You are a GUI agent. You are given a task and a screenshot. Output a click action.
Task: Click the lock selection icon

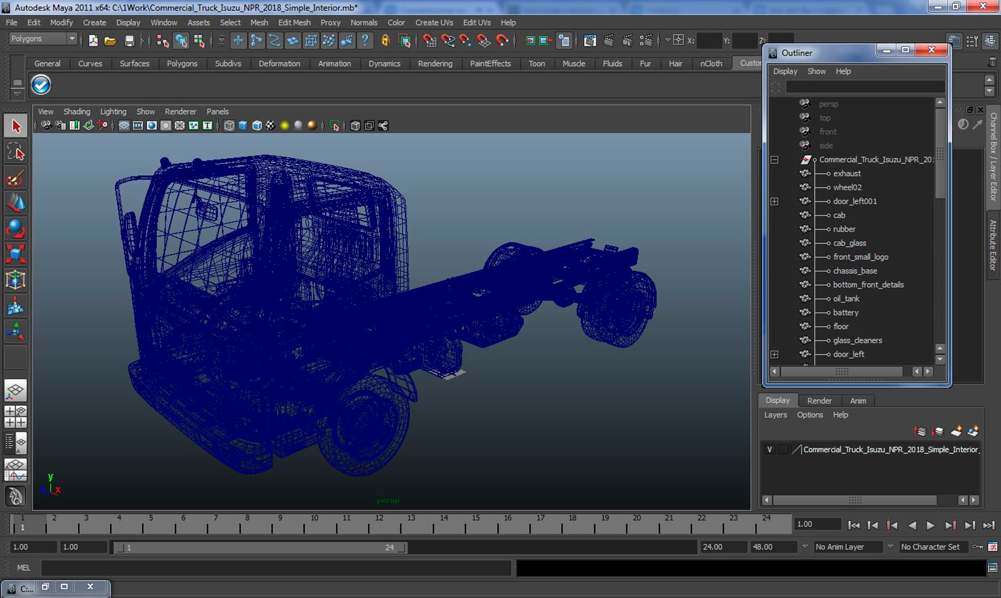385,40
